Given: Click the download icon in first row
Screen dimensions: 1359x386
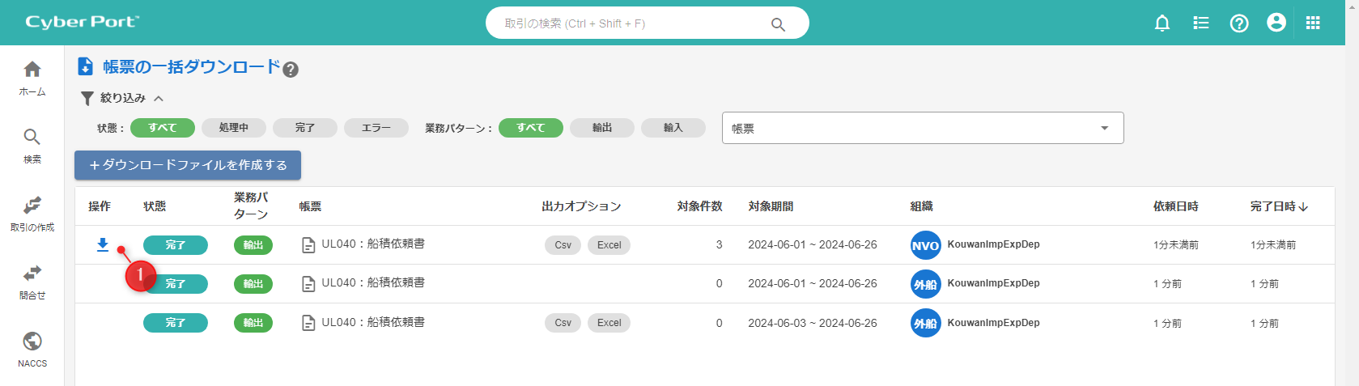Looking at the screenshot, I should [103, 244].
